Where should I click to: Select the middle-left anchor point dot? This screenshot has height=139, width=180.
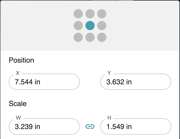(78, 26)
